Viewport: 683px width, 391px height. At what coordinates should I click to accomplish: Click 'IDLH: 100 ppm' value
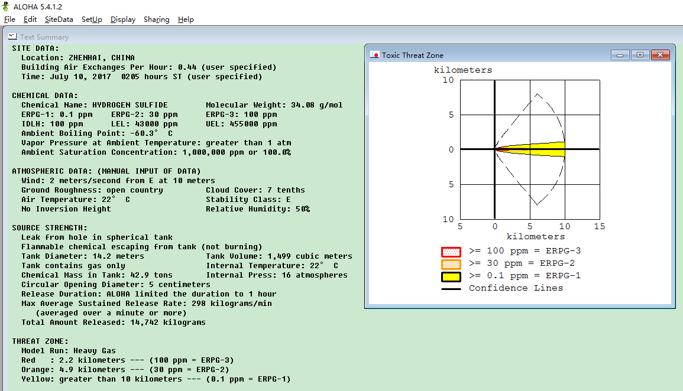point(52,124)
